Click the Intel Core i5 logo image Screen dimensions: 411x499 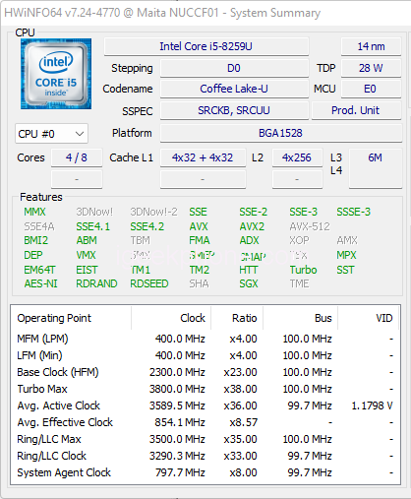(56, 74)
